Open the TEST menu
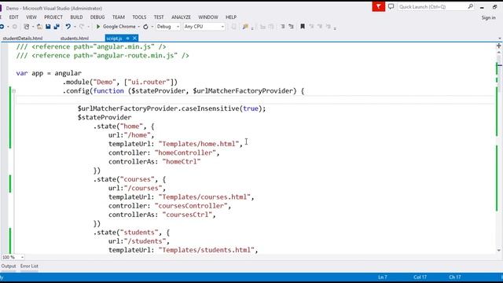Image resolution: width=503 pixels, height=283 pixels. tap(159, 17)
